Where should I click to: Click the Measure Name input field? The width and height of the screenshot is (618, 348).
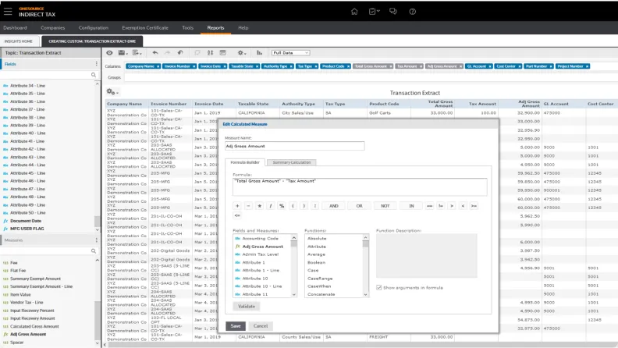coord(293,145)
